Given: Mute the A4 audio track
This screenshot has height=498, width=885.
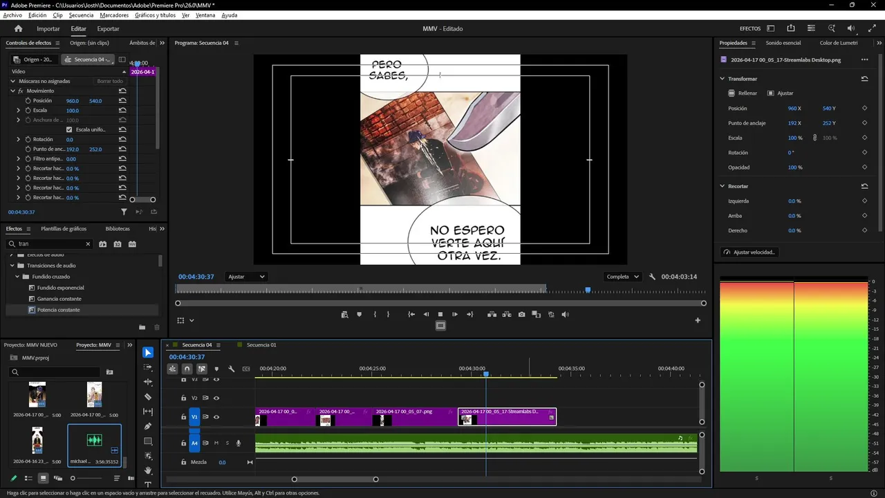Looking at the screenshot, I should tap(216, 443).
